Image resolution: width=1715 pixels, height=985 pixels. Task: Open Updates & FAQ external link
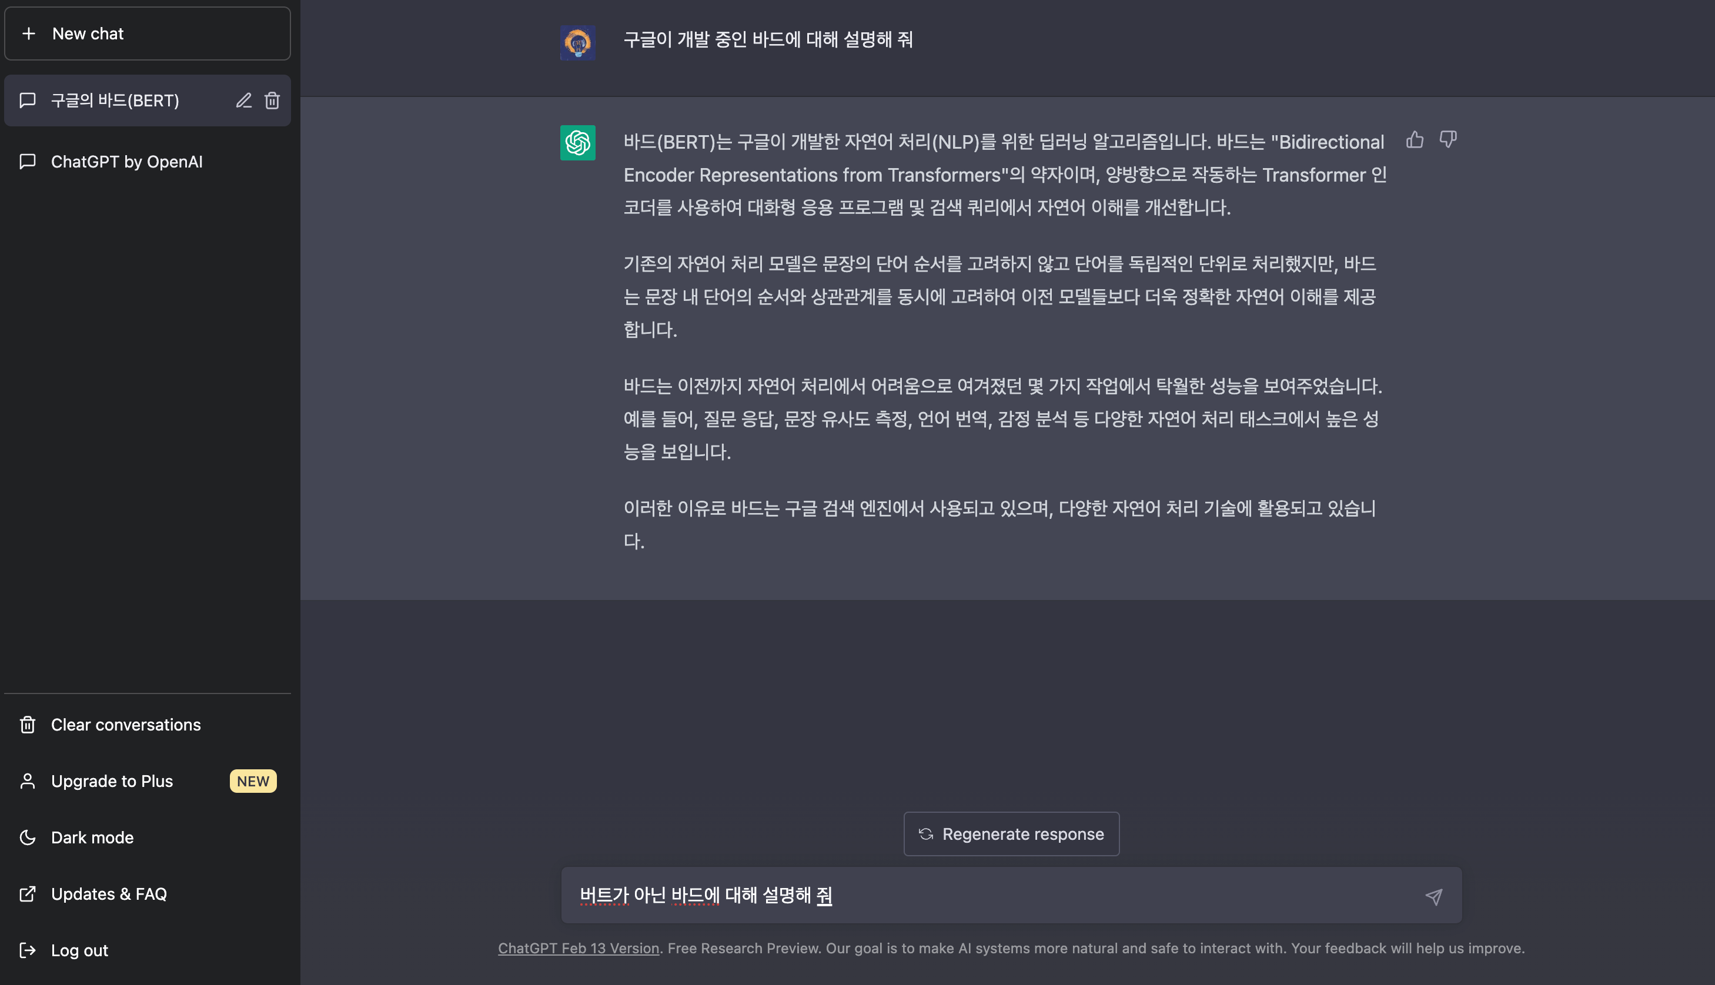point(108,894)
